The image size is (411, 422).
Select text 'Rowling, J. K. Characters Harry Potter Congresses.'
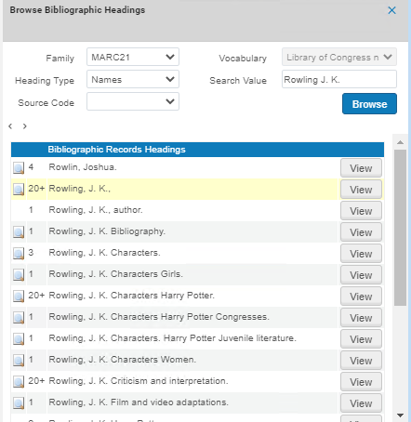point(159,317)
